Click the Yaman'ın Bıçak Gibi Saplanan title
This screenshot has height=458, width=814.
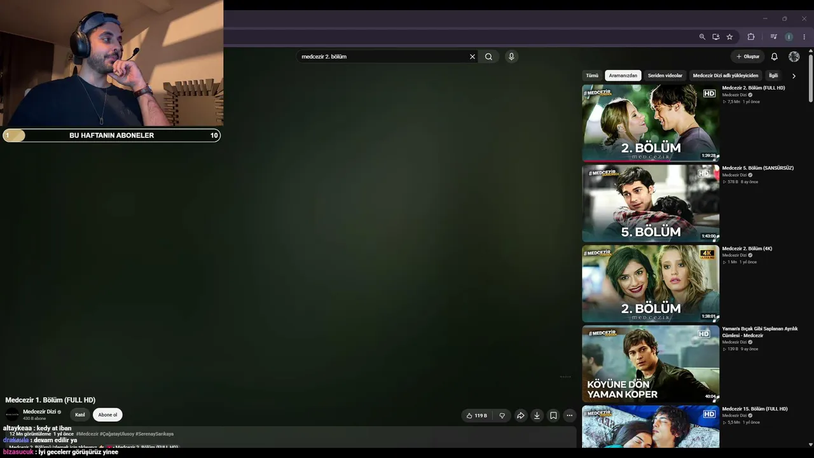[760, 332]
